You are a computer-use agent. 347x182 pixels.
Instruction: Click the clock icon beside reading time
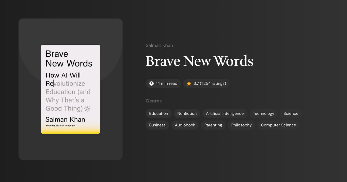pyautogui.click(x=151, y=83)
